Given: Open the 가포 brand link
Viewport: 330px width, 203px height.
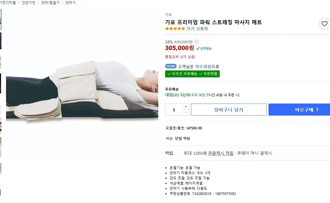Looking at the screenshot, I should (168, 15).
